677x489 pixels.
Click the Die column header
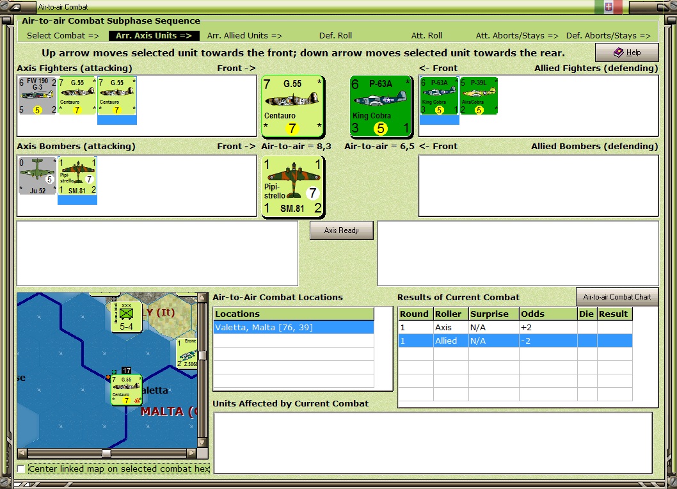tap(587, 314)
